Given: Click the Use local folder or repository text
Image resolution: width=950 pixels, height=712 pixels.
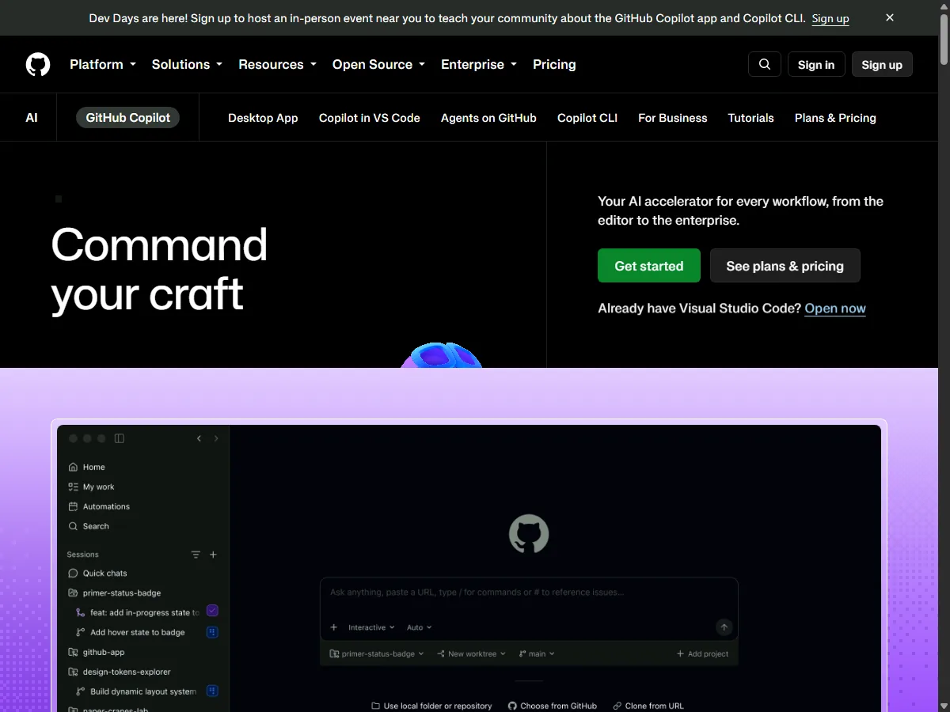Looking at the screenshot, I should pyautogui.click(x=438, y=706).
